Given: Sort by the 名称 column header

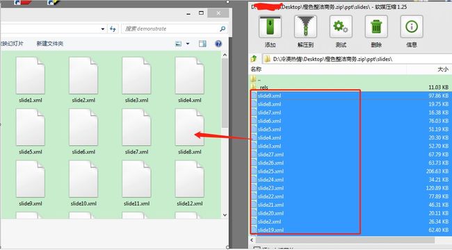Looking at the screenshot, I should [256, 69].
